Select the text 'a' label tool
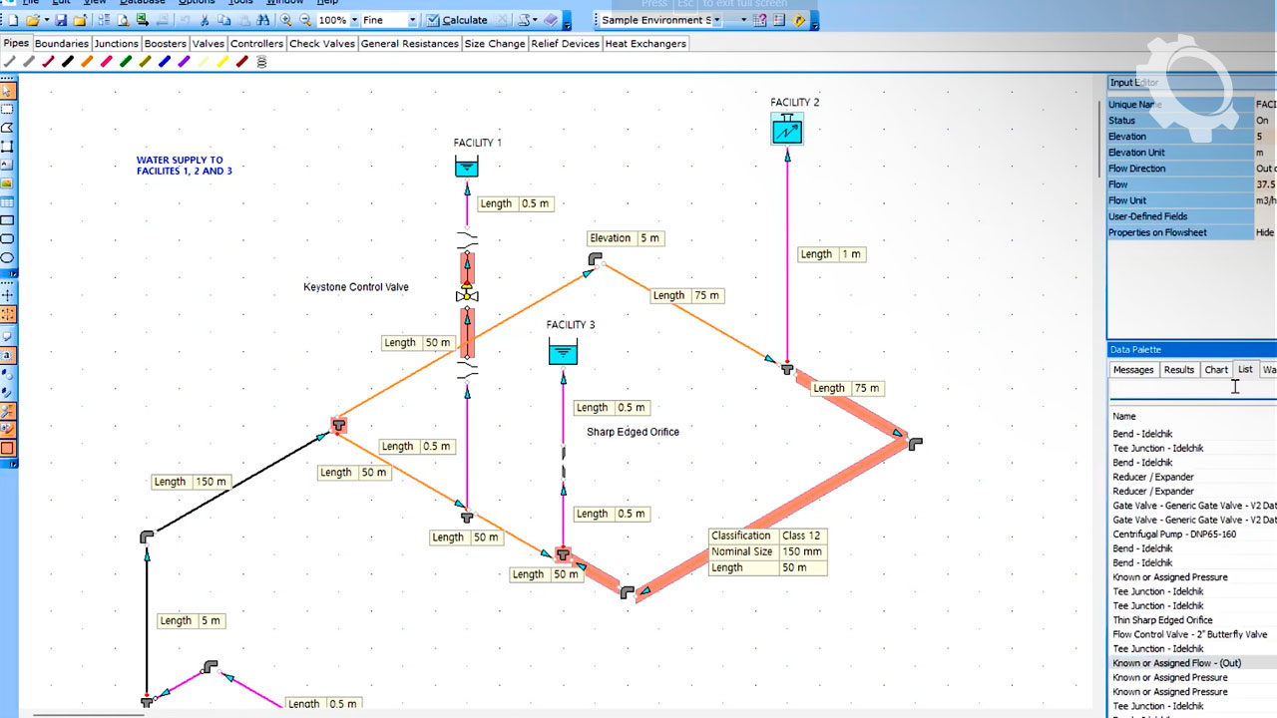This screenshot has height=718, width=1277. point(7,354)
